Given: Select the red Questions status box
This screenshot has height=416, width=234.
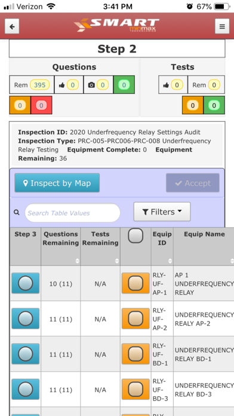Looking at the screenshot, I should coord(41,105).
